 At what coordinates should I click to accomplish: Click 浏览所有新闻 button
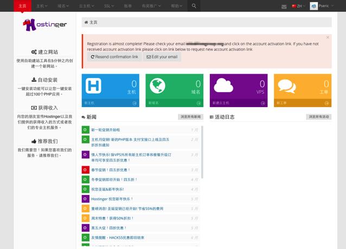pyautogui.click(x=190, y=117)
